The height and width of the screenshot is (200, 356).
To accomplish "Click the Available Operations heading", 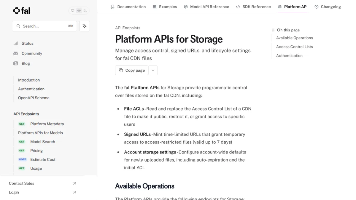I will point(145,186).
